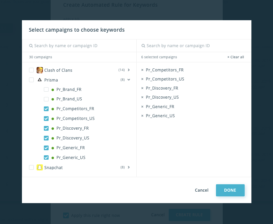The height and width of the screenshot is (224, 273).
Task: Remove Pr_Competitors_US using its x icon
Action: click(x=142, y=79)
